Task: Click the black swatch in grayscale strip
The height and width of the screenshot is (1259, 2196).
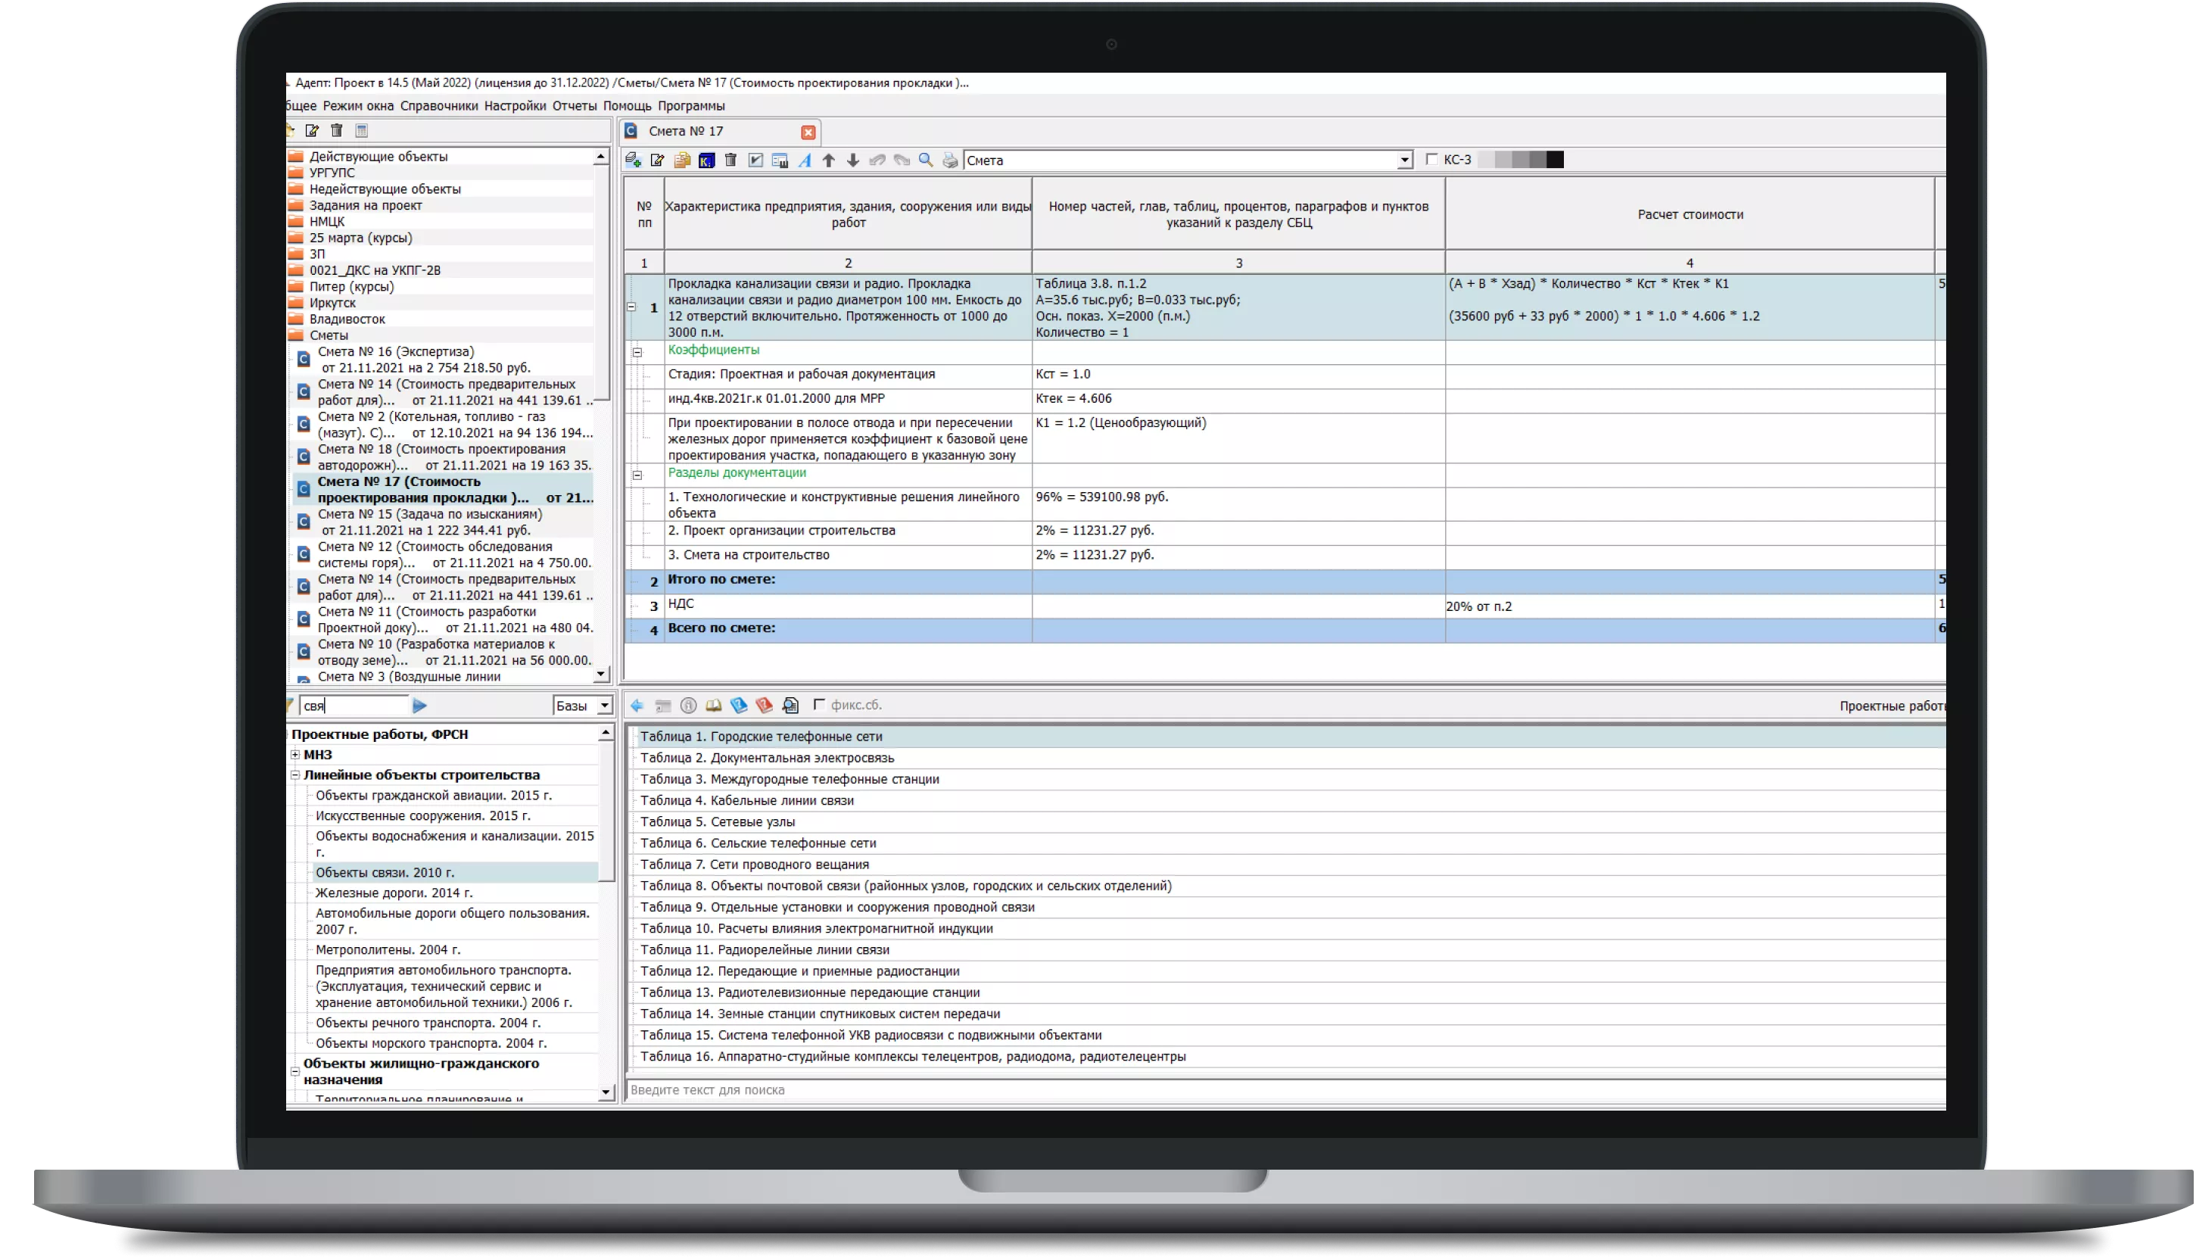Action: tap(1555, 159)
